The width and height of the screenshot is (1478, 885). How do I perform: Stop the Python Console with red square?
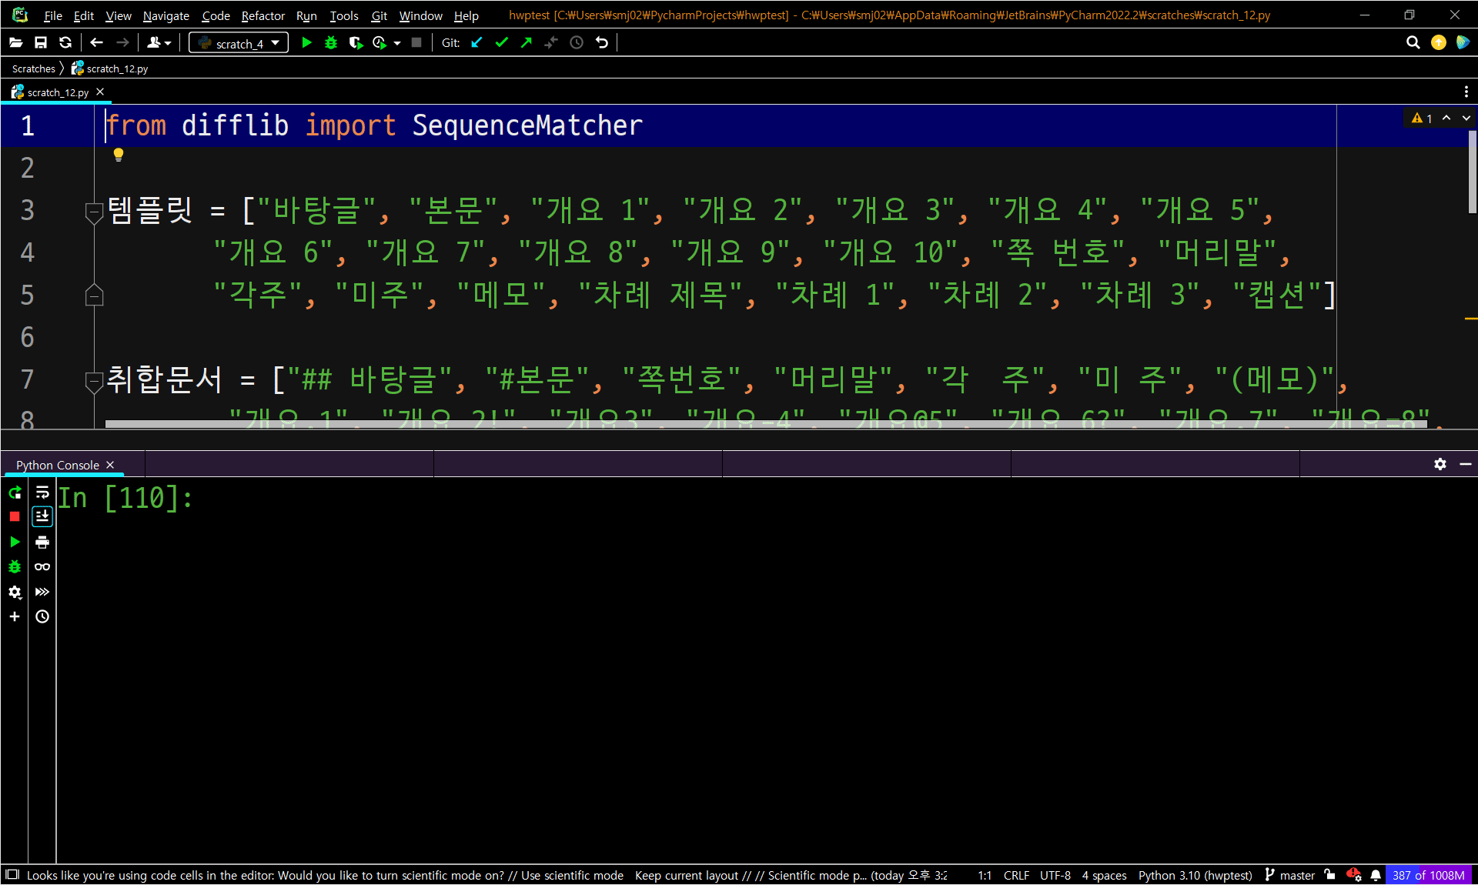pyautogui.click(x=15, y=516)
